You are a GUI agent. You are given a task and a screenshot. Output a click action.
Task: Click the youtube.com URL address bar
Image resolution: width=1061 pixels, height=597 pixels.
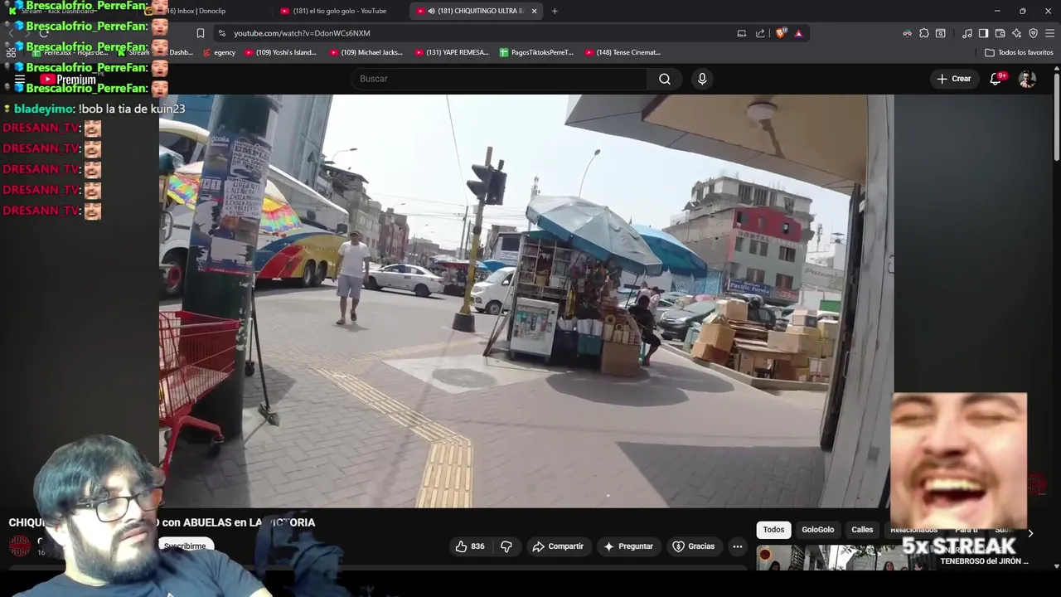(302, 33)
